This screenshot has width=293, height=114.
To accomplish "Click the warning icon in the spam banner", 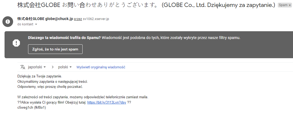I will tap(17, 43).
